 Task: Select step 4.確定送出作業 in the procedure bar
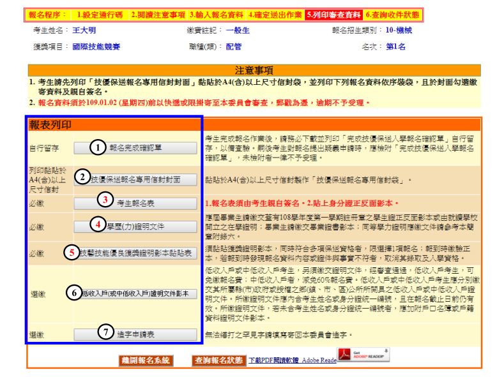coord(275,15)
